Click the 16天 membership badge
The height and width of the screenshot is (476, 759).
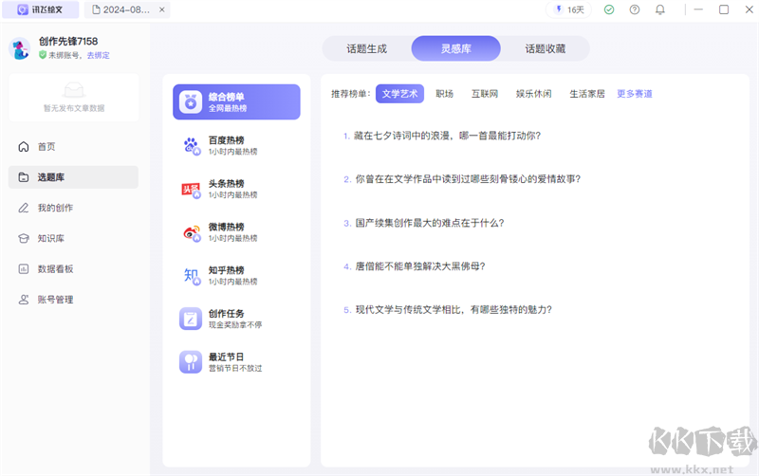tap(569, 9)
